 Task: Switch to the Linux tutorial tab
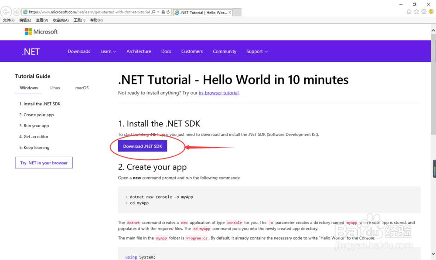click(x=55, y=88)
